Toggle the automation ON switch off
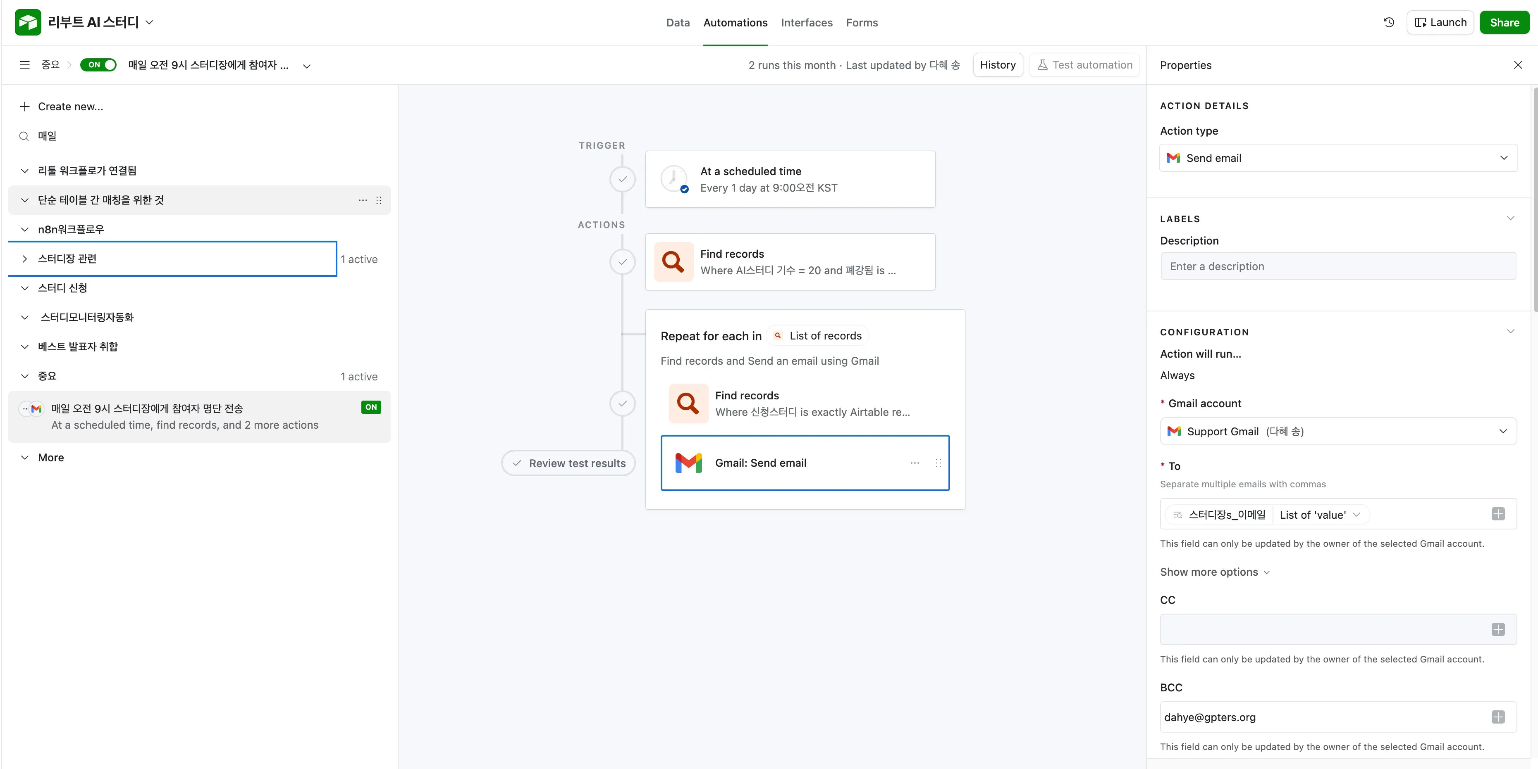Image resolution: width=1538 pixels, height=769 pixels. (x=99, y=65)
